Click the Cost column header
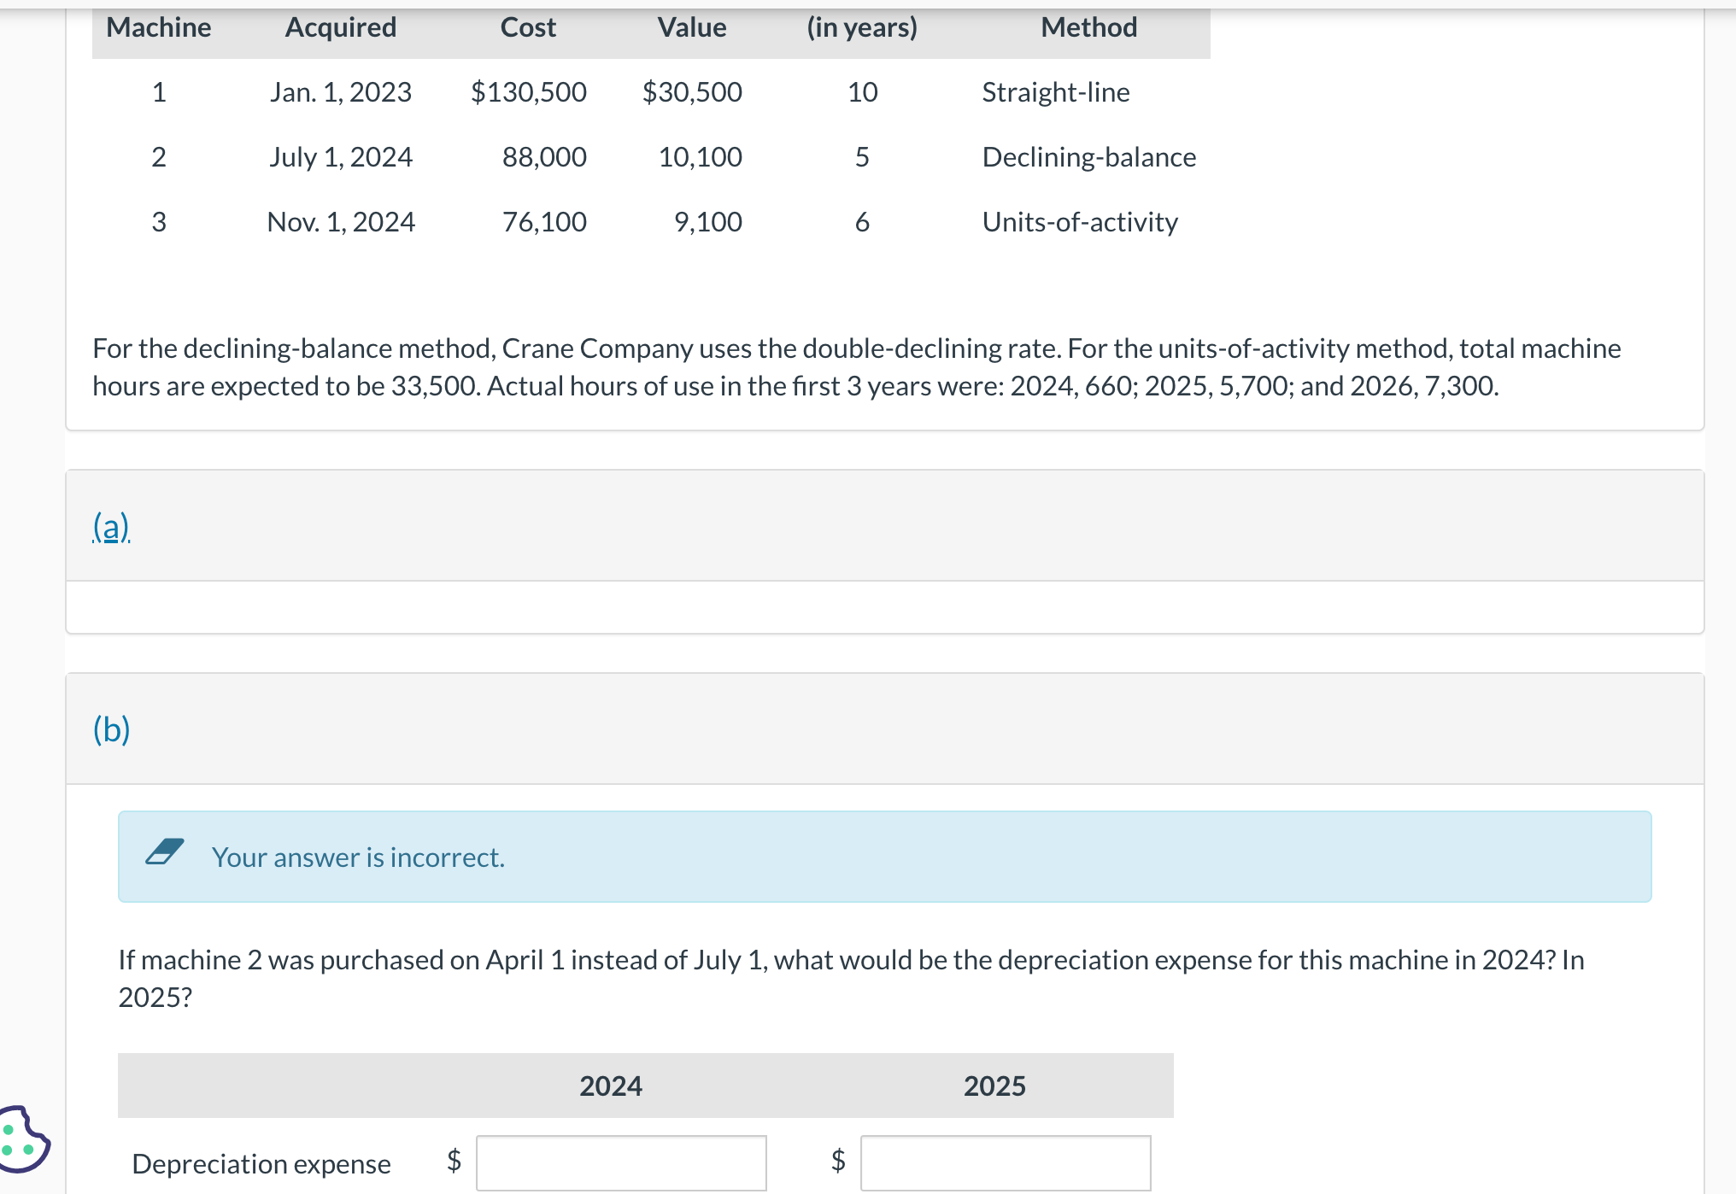1736x1194 pixels. [x=527, y=27]
